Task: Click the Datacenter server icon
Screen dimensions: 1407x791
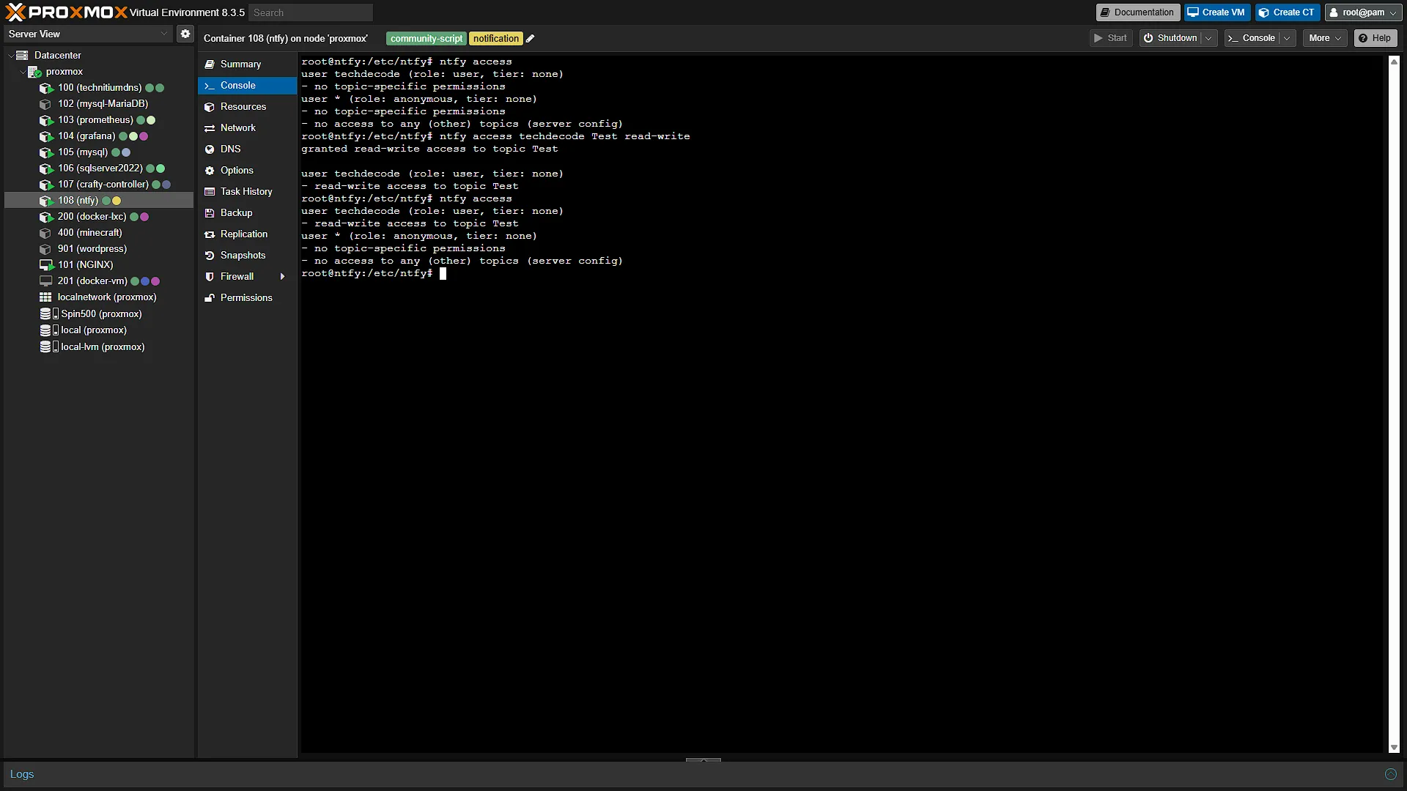Action: (22, 56)
